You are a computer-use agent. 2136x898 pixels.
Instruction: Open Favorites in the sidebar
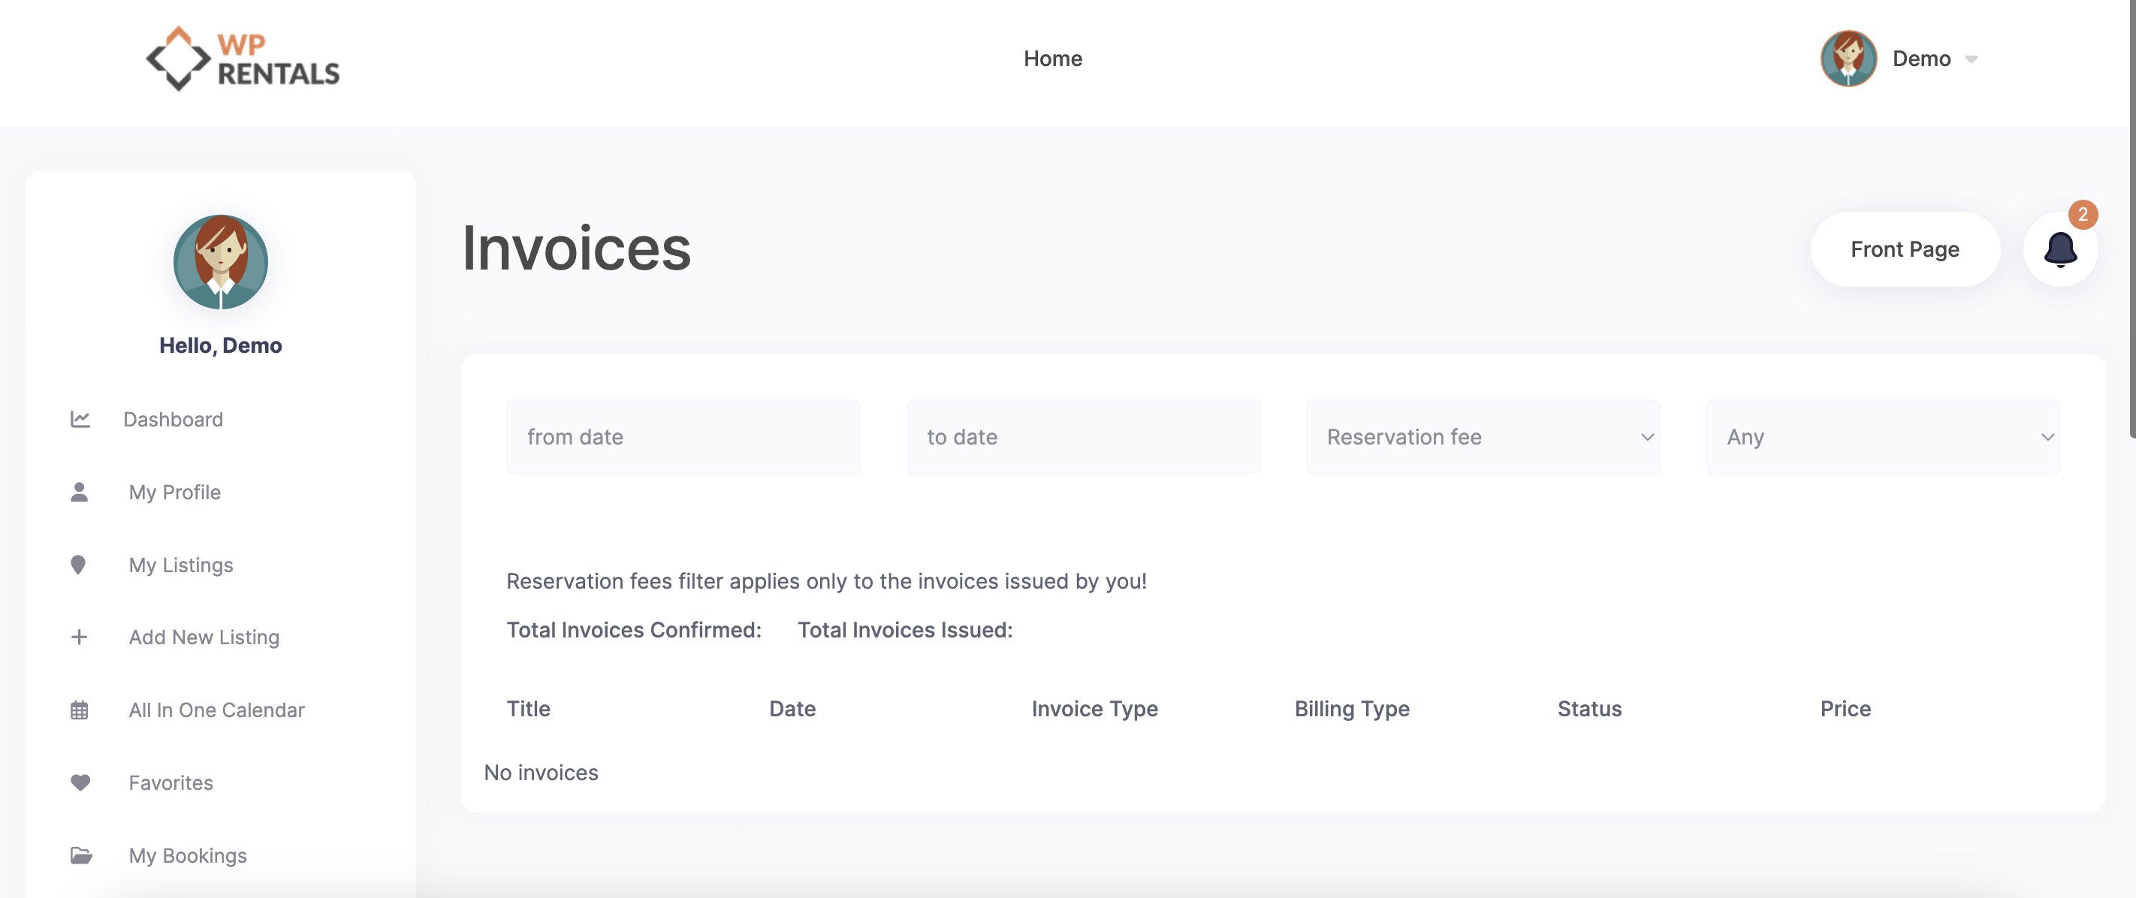click(170, 782)
